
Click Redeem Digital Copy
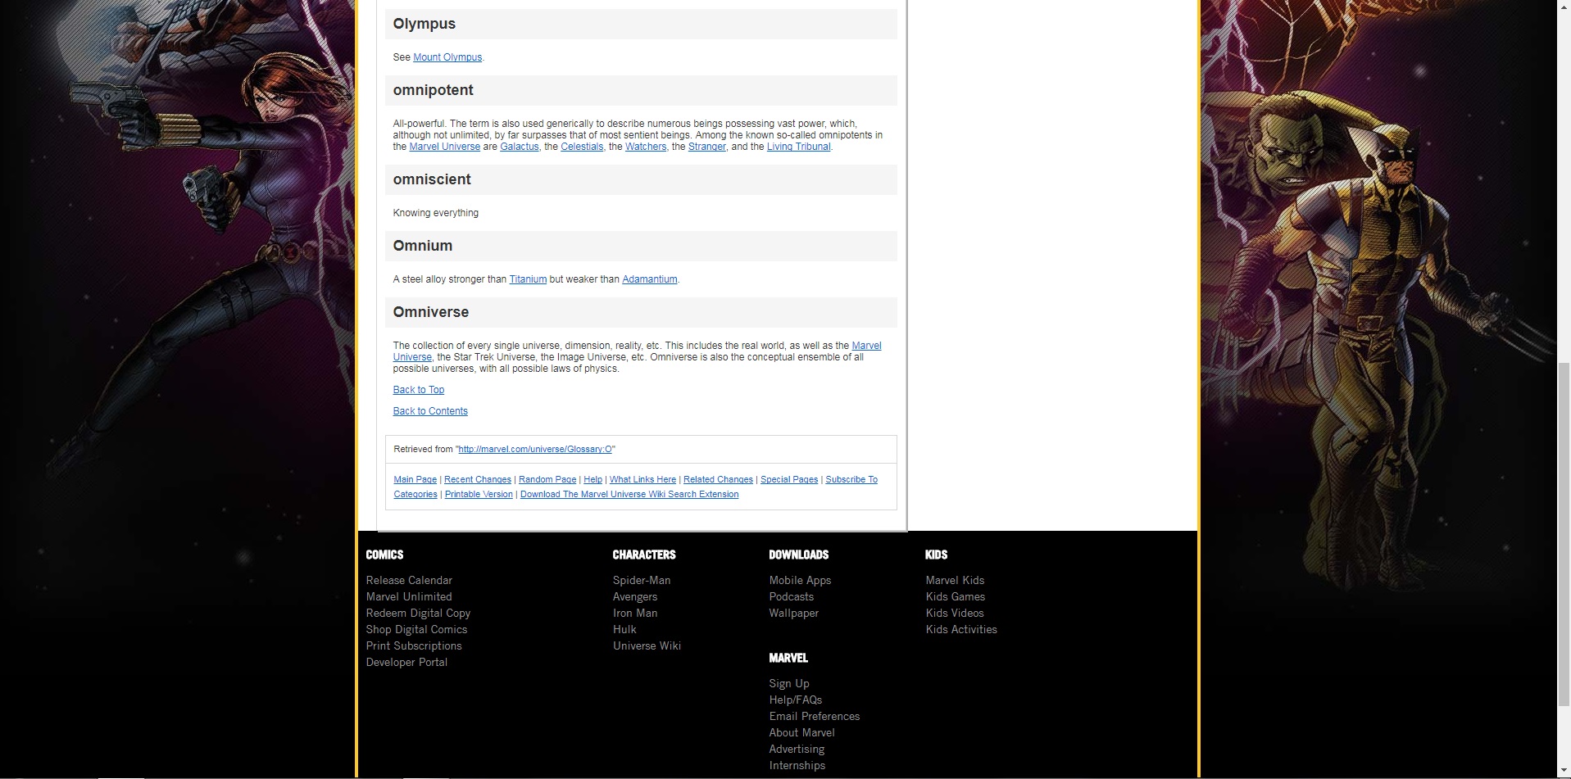coord(418,613)
